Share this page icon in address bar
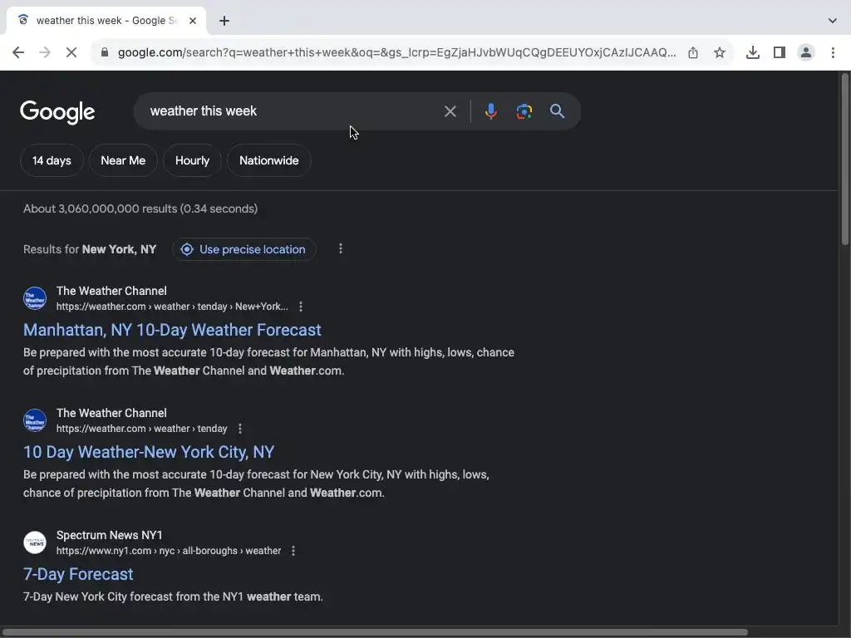The image size is (851, 638). [x=693, y=52]
